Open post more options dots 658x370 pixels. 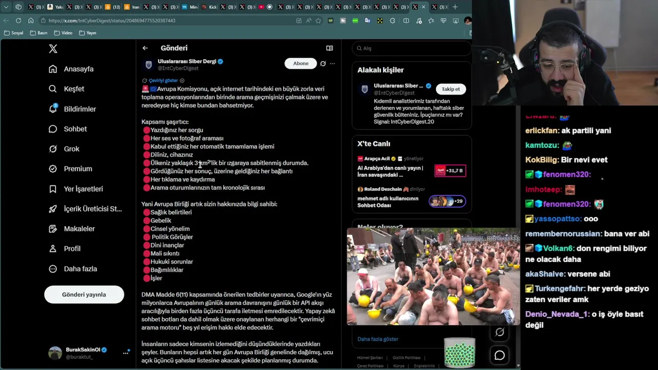click(333, 64)
